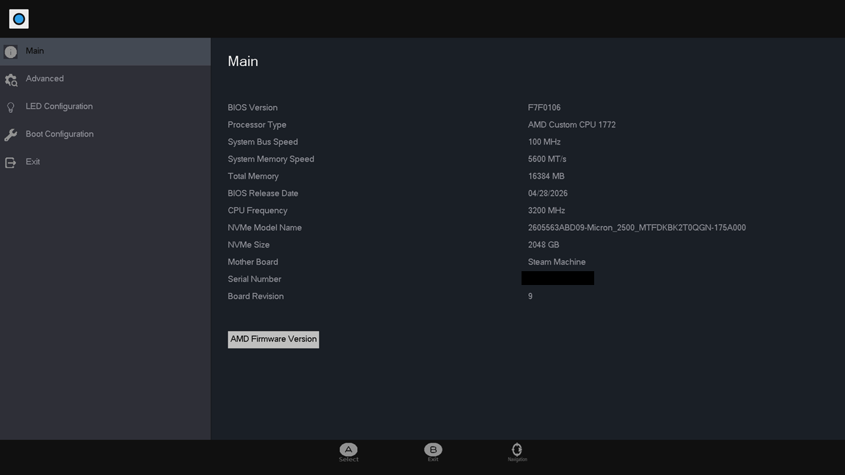Click the Total Memory label

pyautogui.click(x=253, y=176)
